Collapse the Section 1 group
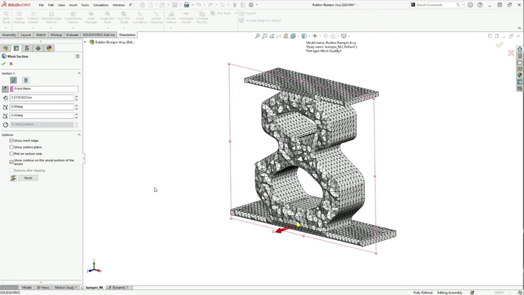524x295 pixels. click(x=79, y=73)
